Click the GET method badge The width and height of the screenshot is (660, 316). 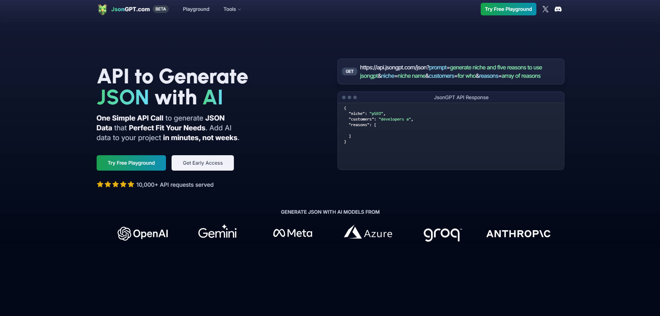pos(349,71)
